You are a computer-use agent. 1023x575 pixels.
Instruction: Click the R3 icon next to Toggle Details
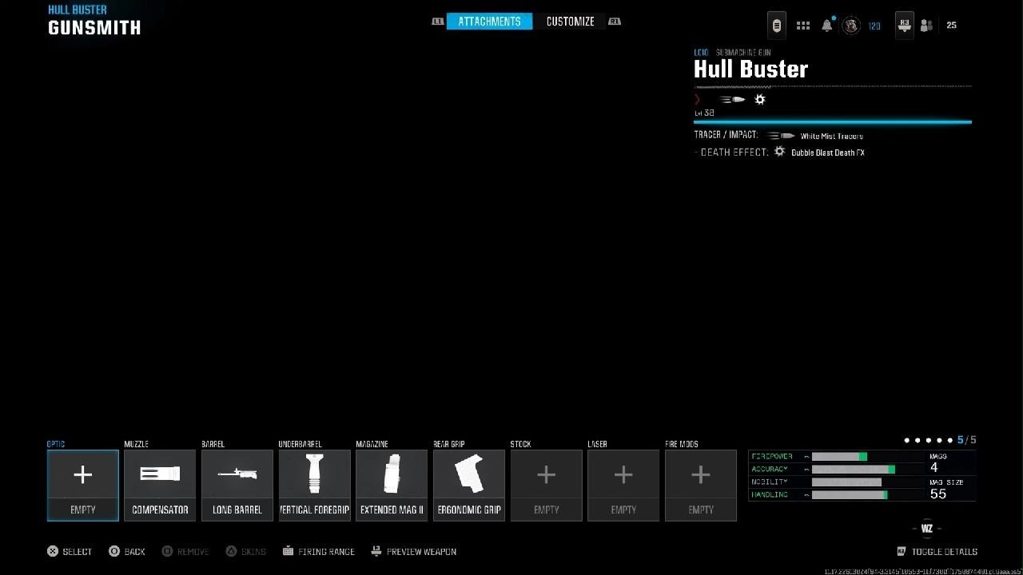(902, 551)
